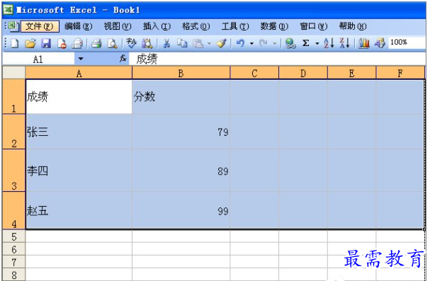Open the 编辑(E) menu
The image size is (430, 281).
[79, 26]
